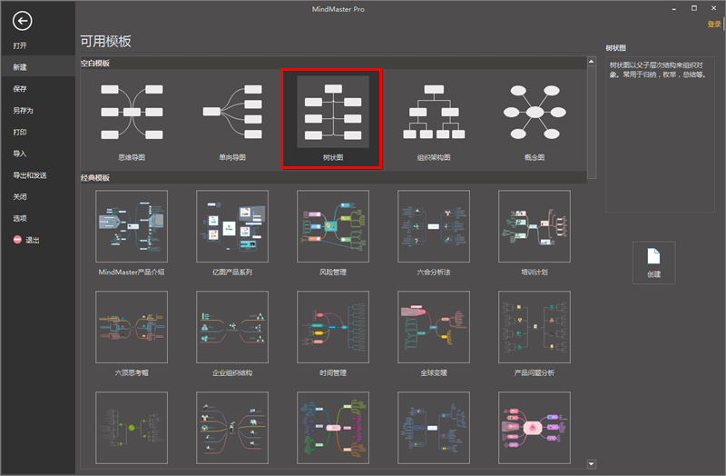Click the 登录 link
The width and height of the screenshot is (726, 476).
(713, 25)
